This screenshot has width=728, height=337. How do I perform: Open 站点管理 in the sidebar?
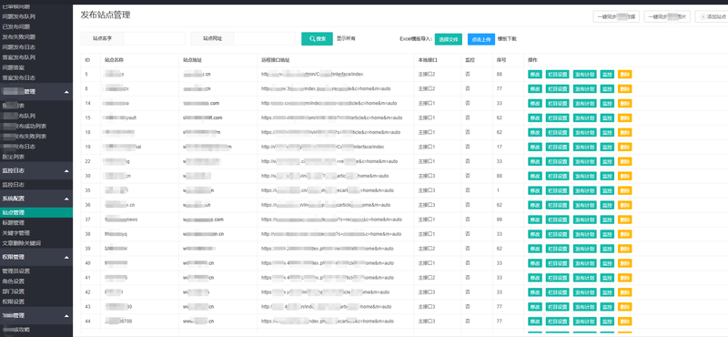(x=36, y=212)
